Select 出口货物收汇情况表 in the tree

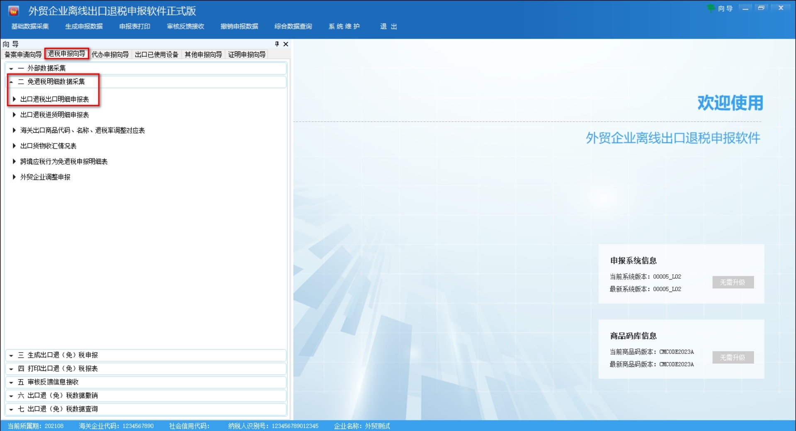pyautogui.click(x=48, y=146)
